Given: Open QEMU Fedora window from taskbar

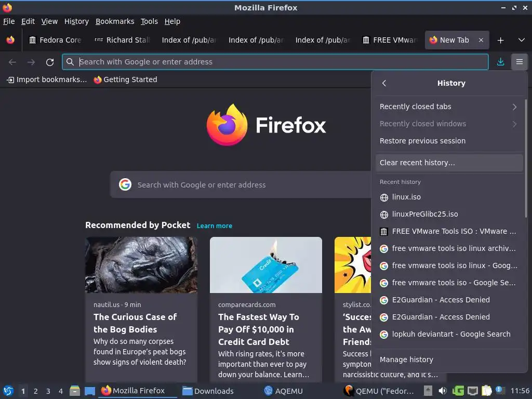Looking at the screenshot, I should pyautogui.click(x=379, y=391).
